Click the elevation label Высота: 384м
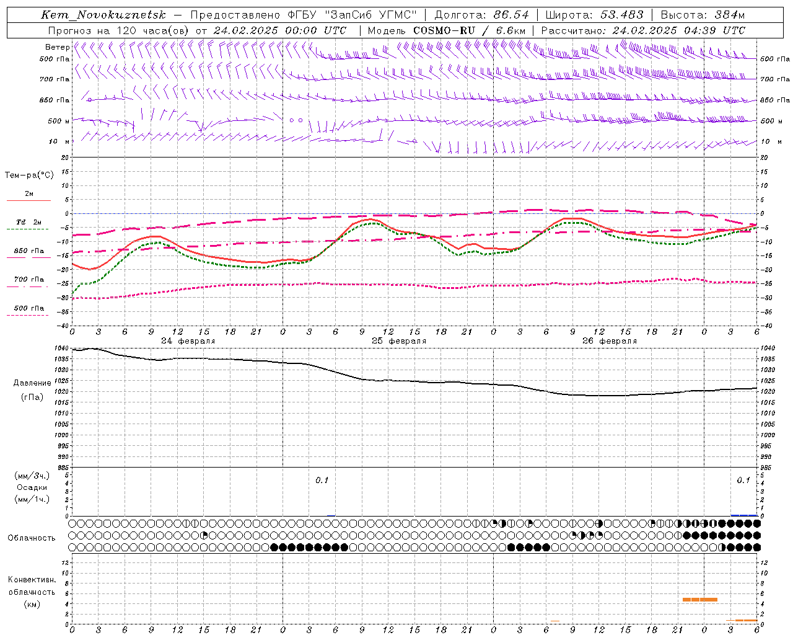The image size is (793, 635). 703,15
